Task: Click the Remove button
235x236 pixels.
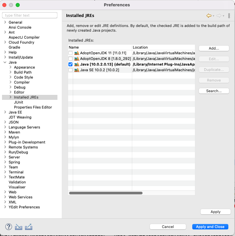Action: 214,80
